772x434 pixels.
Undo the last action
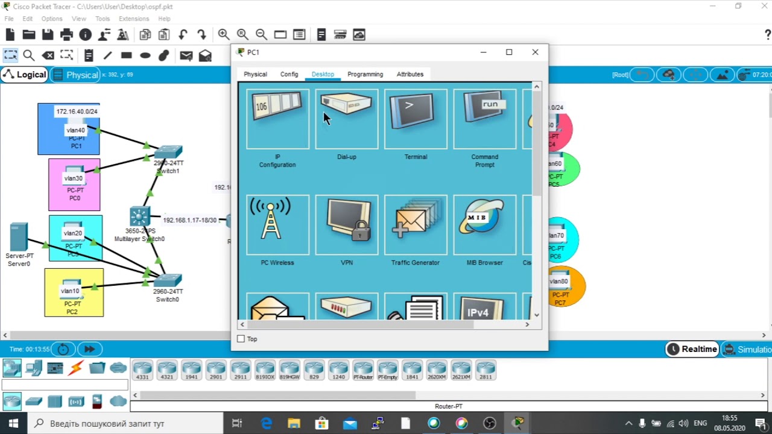click(183, 35)
